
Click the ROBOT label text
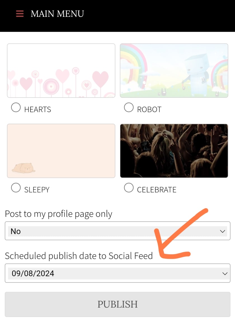click(x=149, y=109)
